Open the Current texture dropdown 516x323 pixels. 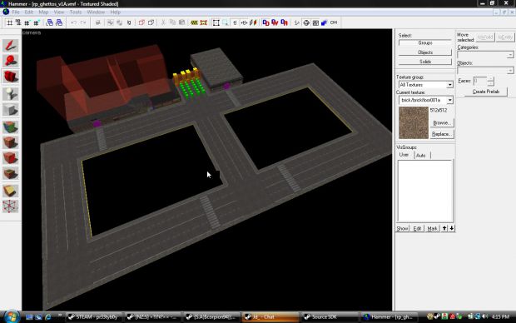point(449,100)
